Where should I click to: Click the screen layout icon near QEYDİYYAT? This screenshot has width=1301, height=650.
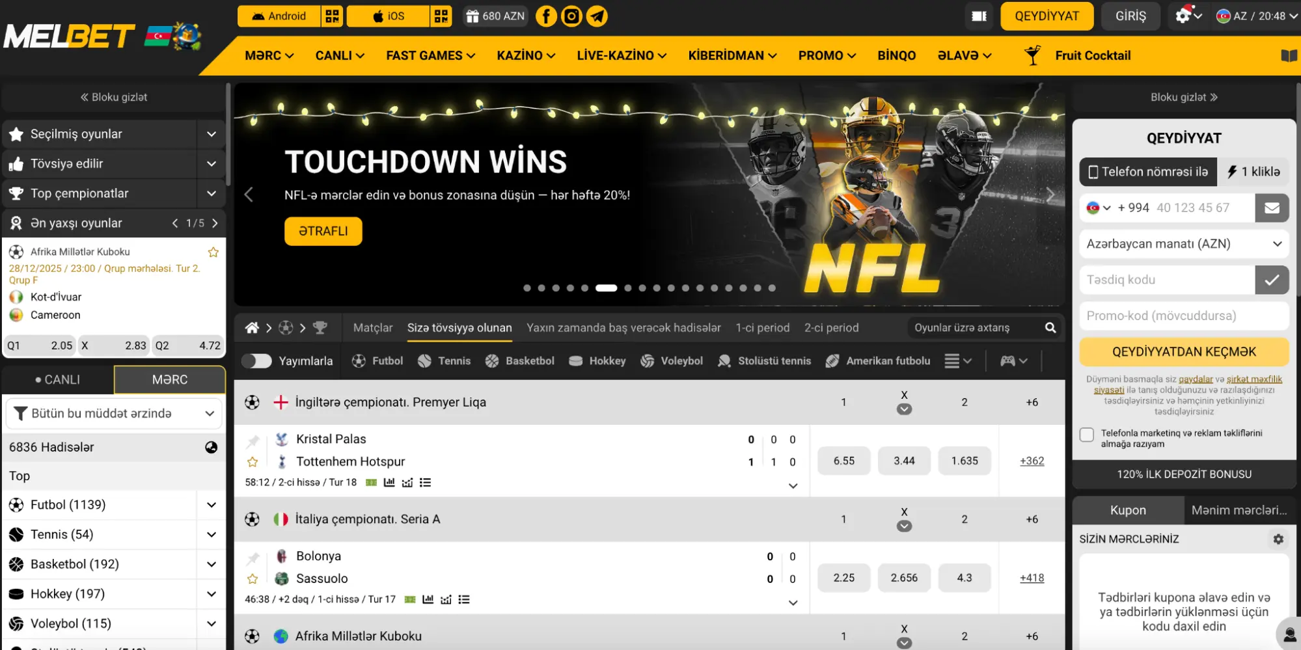pos(979,16)
